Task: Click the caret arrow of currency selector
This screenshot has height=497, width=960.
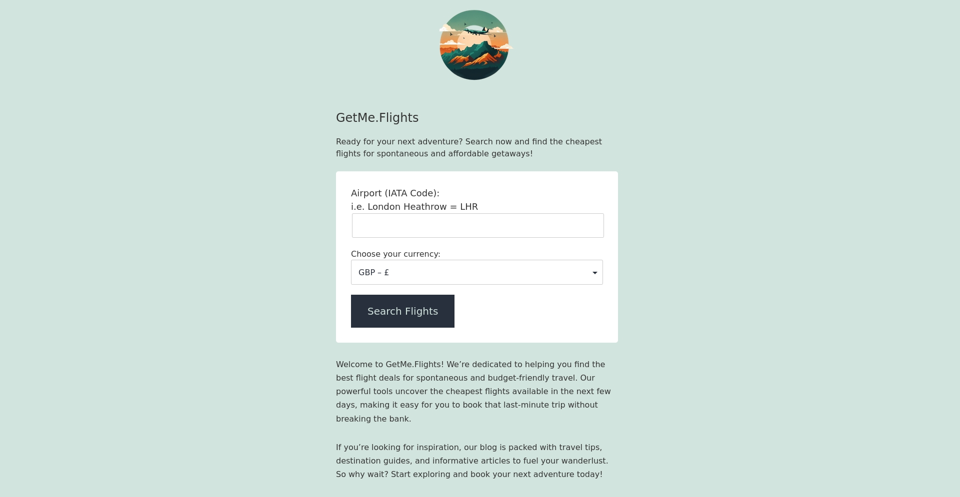Action: (594, 273)
